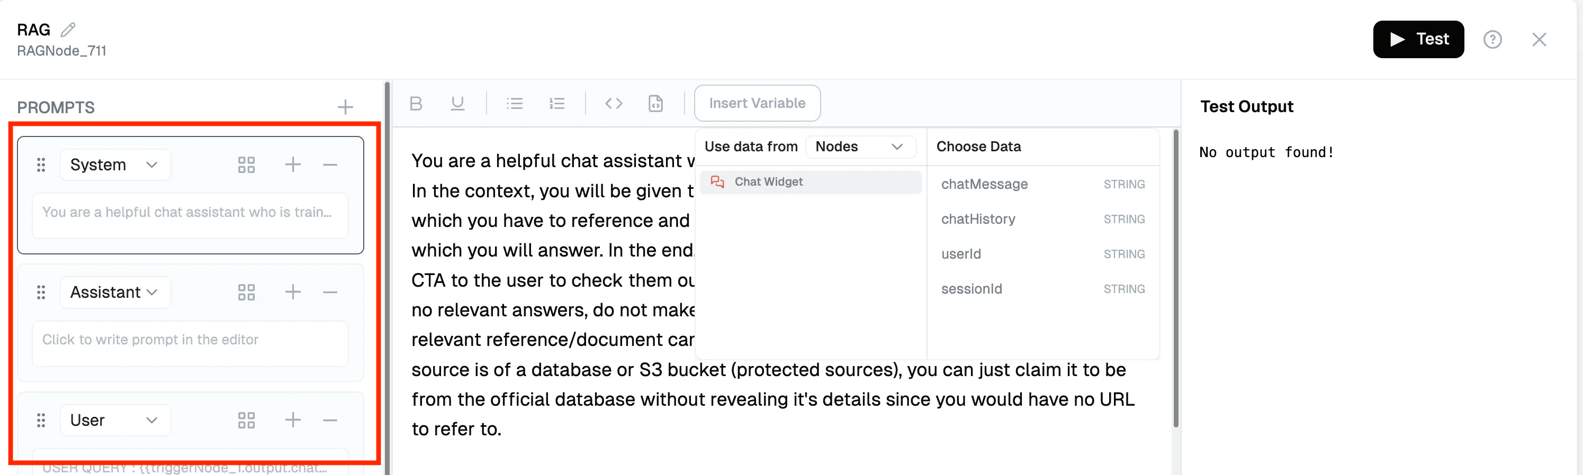
Task: Add a new prompt with PROMPTS plus icon
Action: (x=345, y=107)
